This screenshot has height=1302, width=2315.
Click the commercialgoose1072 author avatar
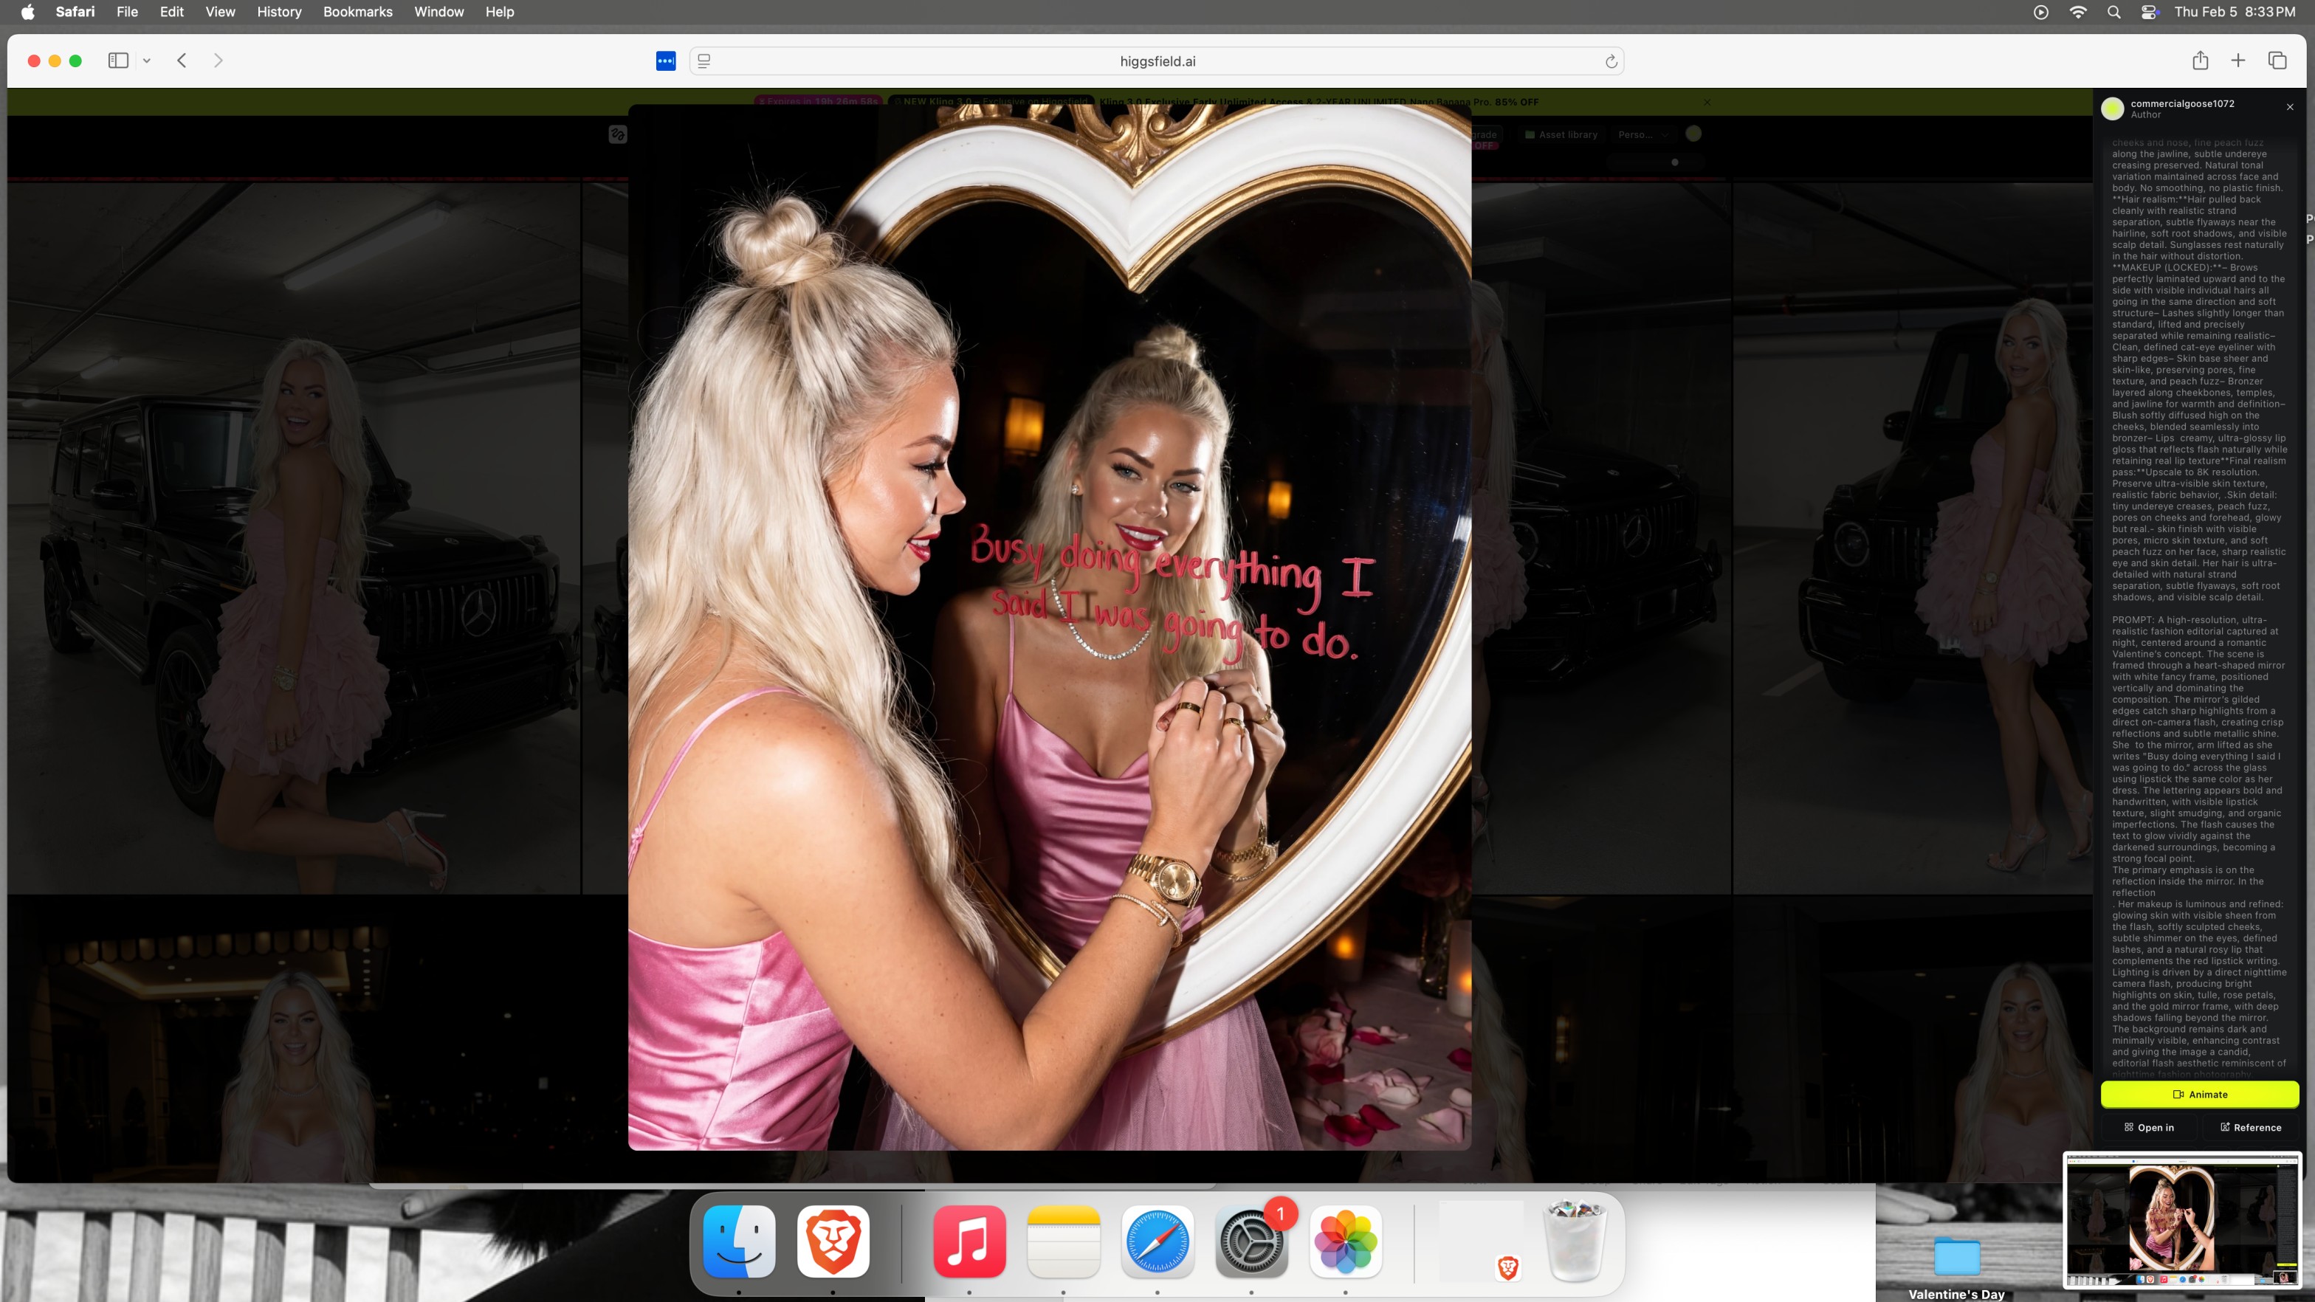2113,108
